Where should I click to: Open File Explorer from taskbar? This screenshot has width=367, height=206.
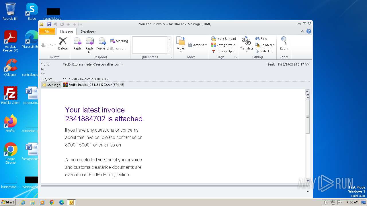[32, 202]
